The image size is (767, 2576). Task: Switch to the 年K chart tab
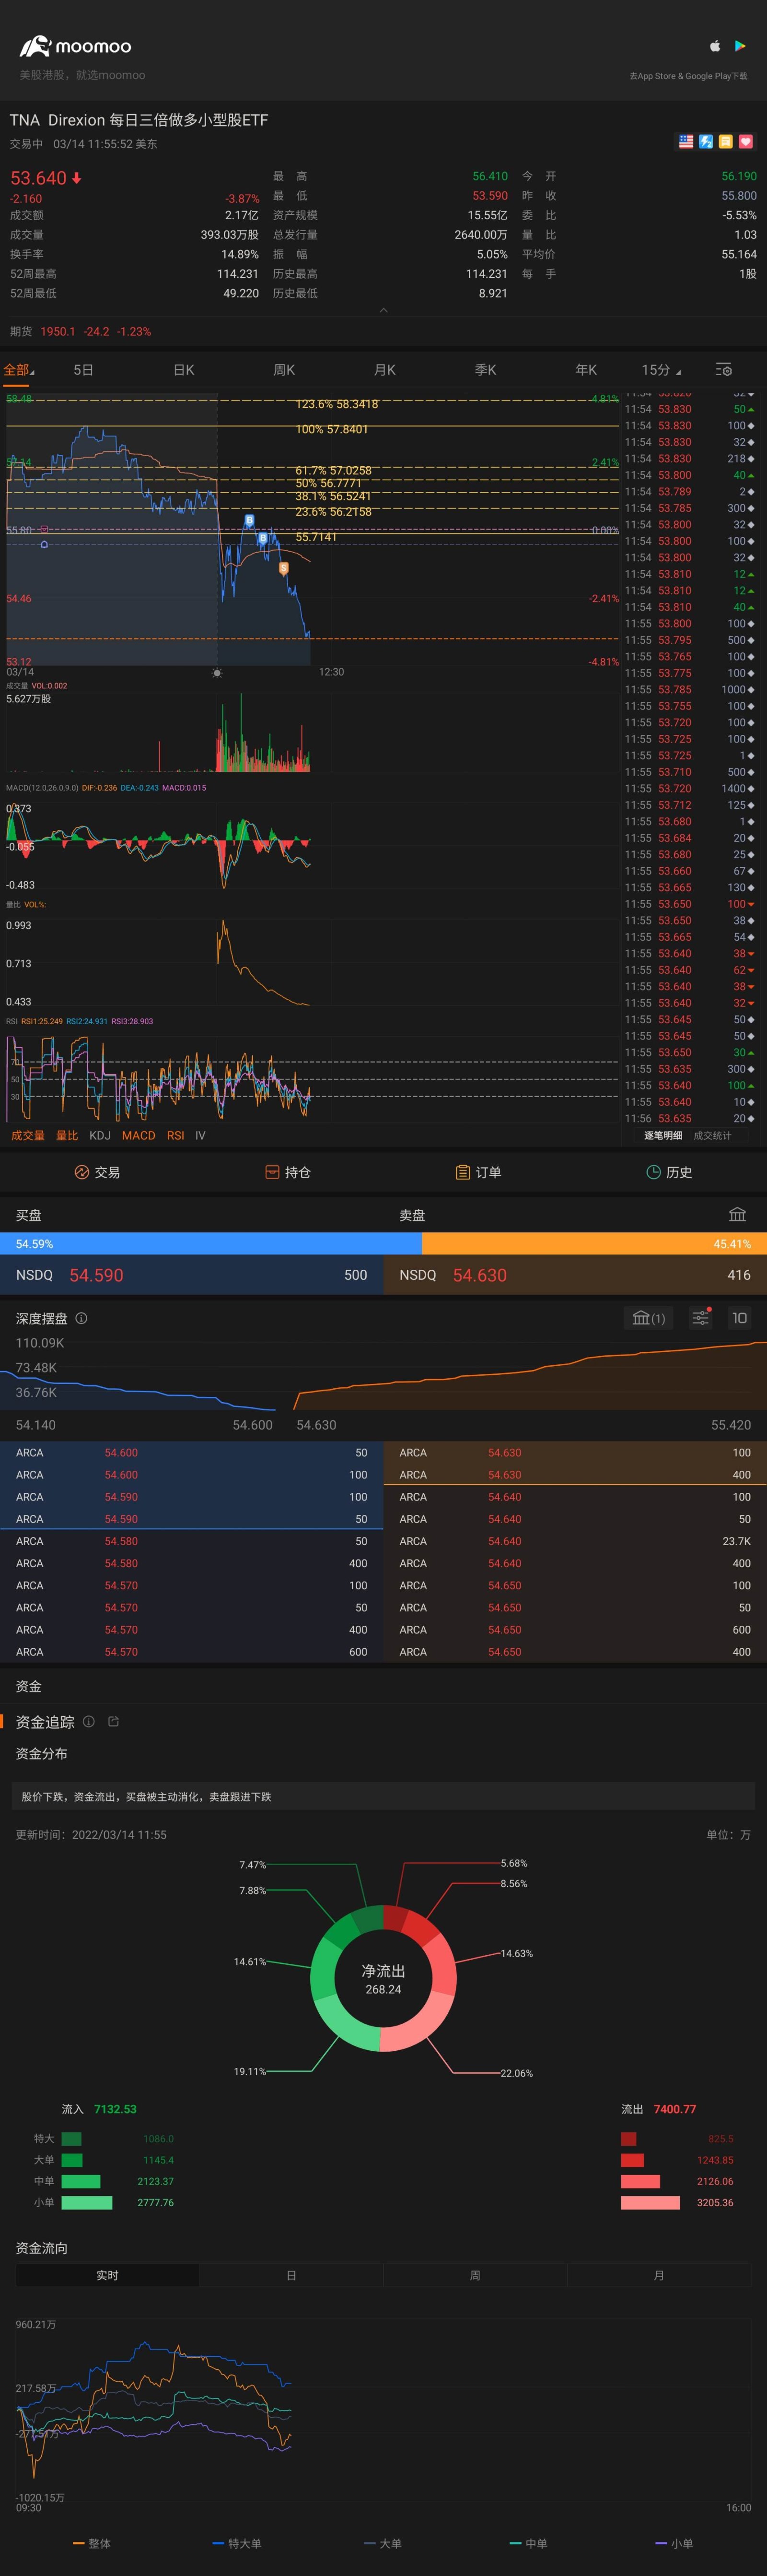pyautogui.click(x=586, y=370)
